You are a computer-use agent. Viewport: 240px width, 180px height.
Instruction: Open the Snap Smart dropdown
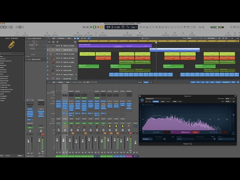click(195, 38)
